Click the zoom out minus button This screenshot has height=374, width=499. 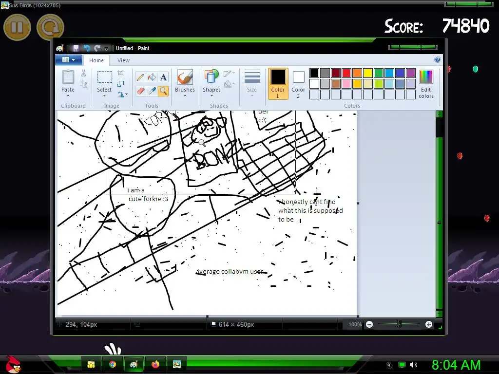tap(369, 324)
